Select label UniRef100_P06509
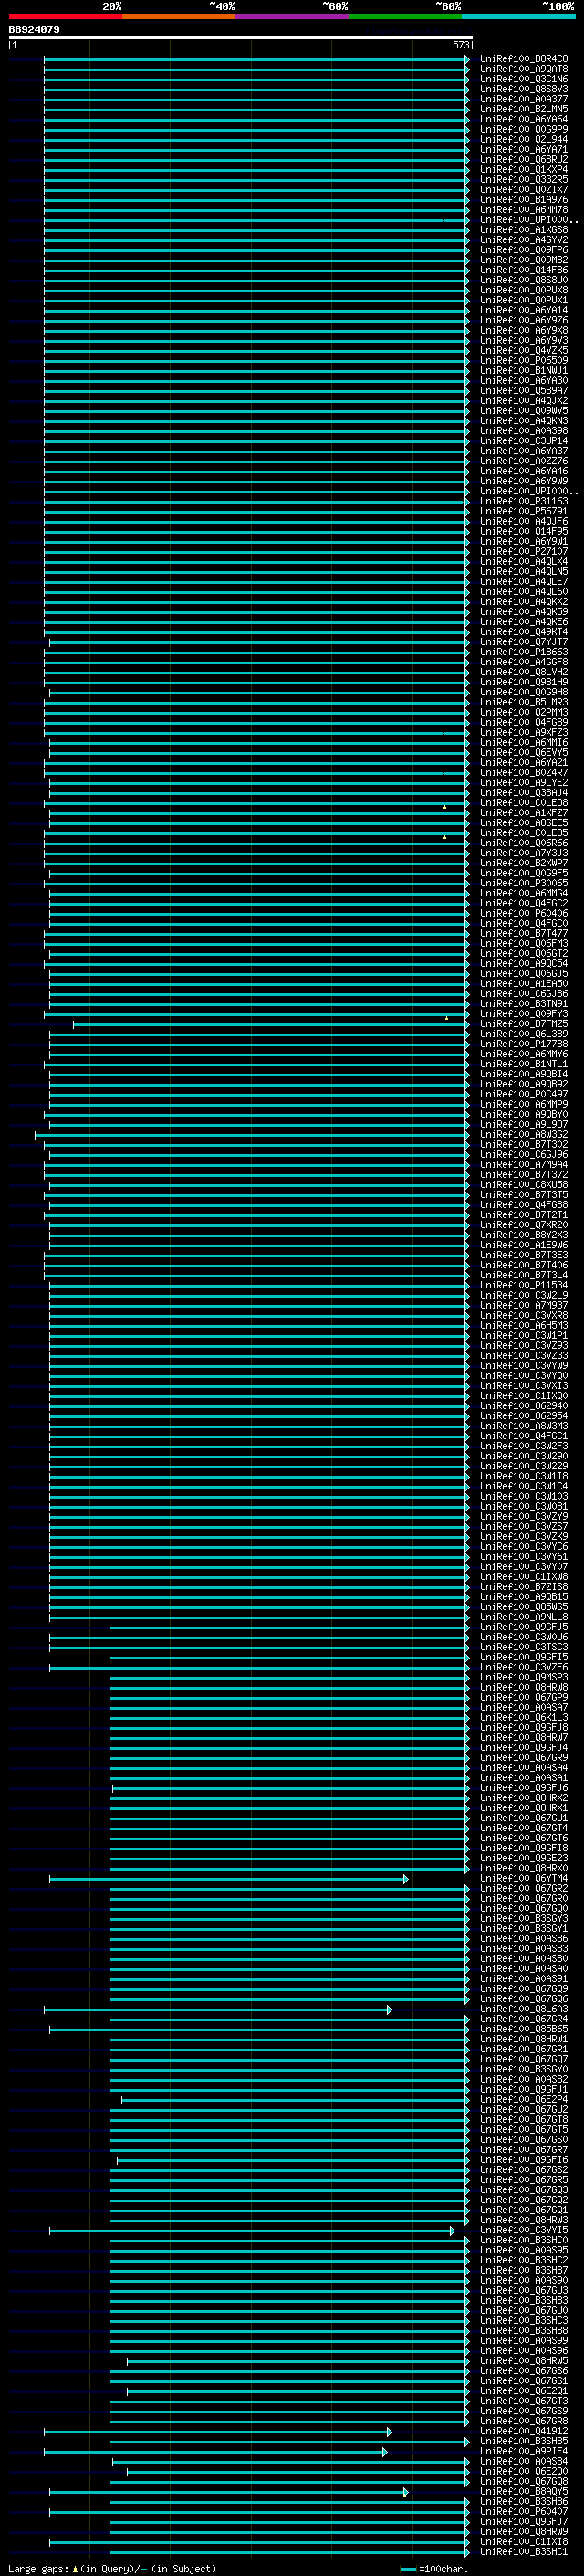The height and width of the screenshot is (2576, 584). [x=524, y=360]
